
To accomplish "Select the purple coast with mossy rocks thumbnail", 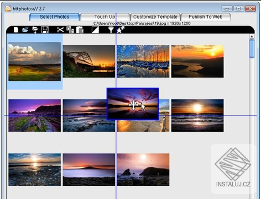I will pyautogui.click(x=34, y=116).
